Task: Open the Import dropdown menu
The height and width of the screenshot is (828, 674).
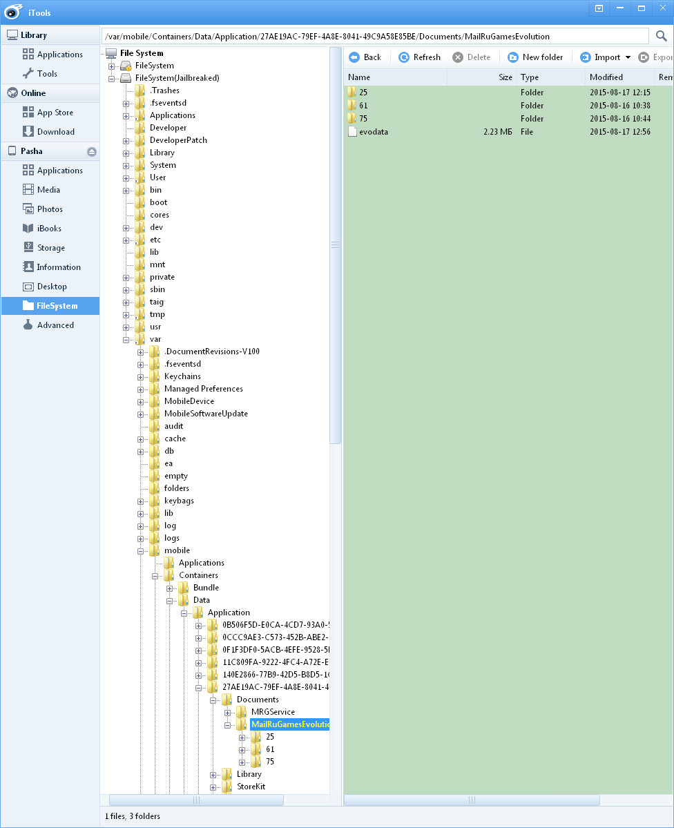Action: coord(627,57)
